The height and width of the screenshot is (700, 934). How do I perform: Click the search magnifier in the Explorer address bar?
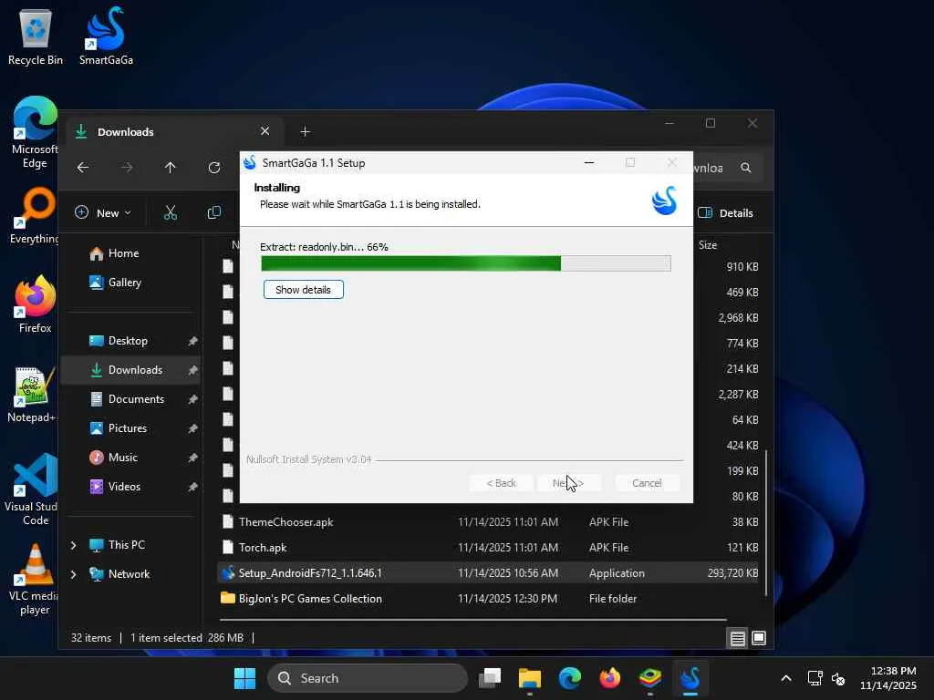(746, 168)
